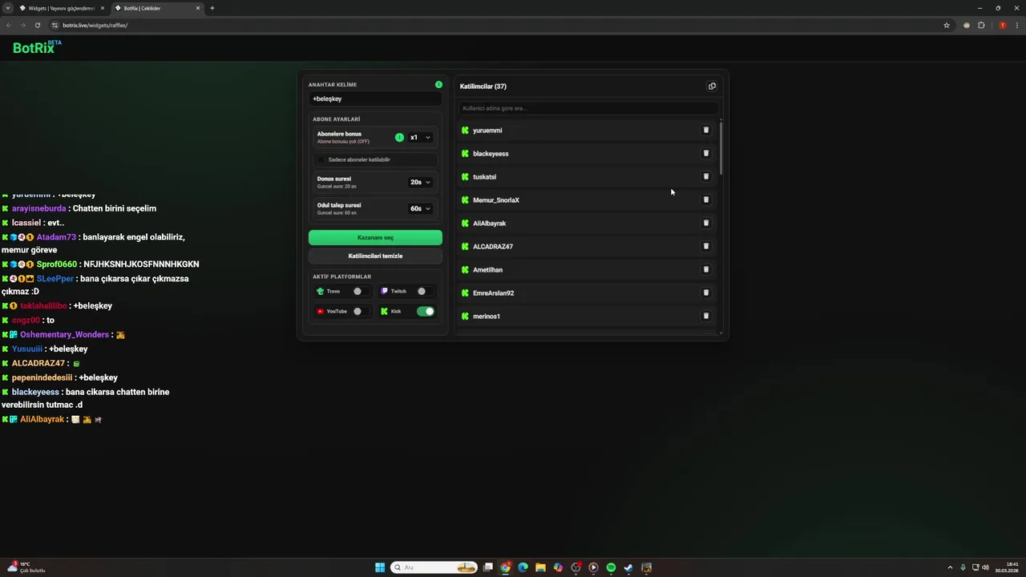This screenshot has width=1026, height=577.
Task: Select participant name yuruemmi
Action: click(x=487, y=130)
